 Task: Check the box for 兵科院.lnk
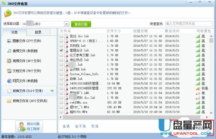[61, 46]
